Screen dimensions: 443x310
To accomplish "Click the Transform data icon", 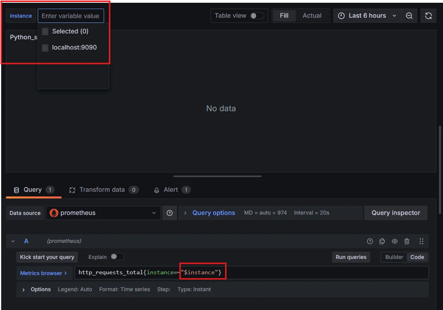I will click(72, 190).
